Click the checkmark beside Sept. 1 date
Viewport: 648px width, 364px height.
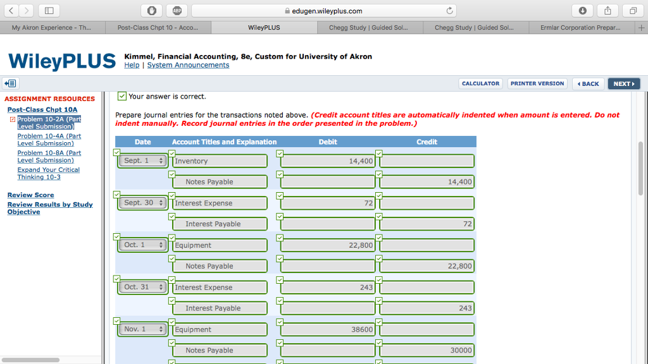(x=116, y=153)
